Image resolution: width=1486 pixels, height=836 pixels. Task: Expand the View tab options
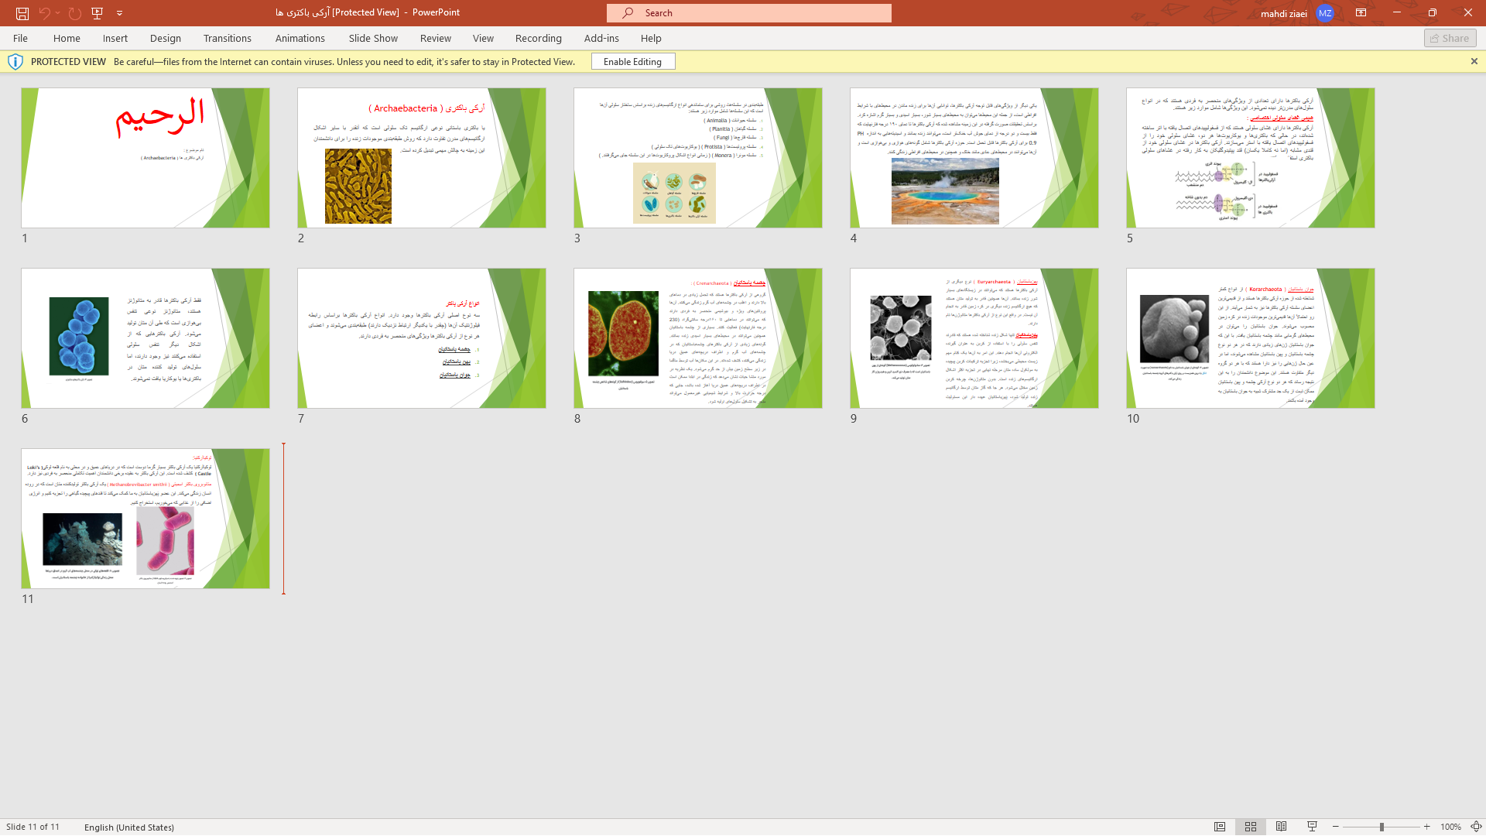tap(483, 38)
